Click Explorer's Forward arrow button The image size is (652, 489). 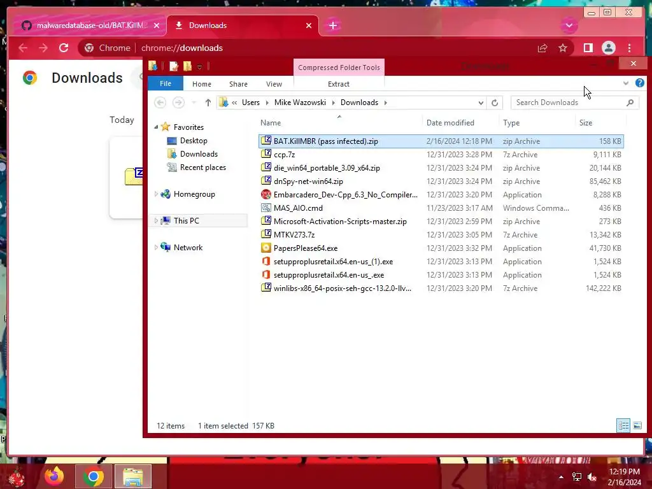coord(178,103)
